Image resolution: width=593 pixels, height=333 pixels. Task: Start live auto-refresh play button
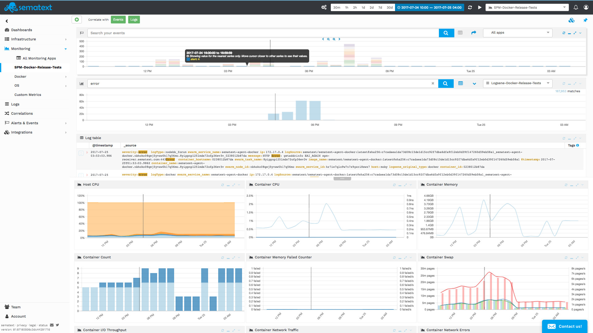[480, 7]
